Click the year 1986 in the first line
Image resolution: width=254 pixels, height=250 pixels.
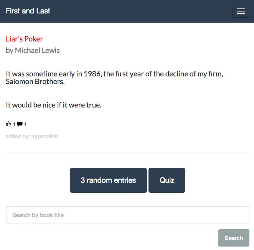92,74
